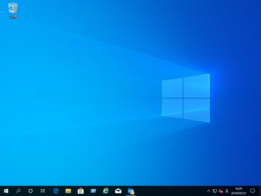Open the Action Center notifications icon
The width and height of the screenshot is (261, 196).
253,191
